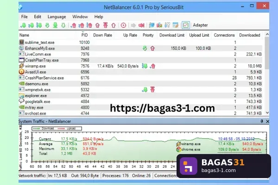Click the process list scrollbar up arrow

click(x=267, y=34)
